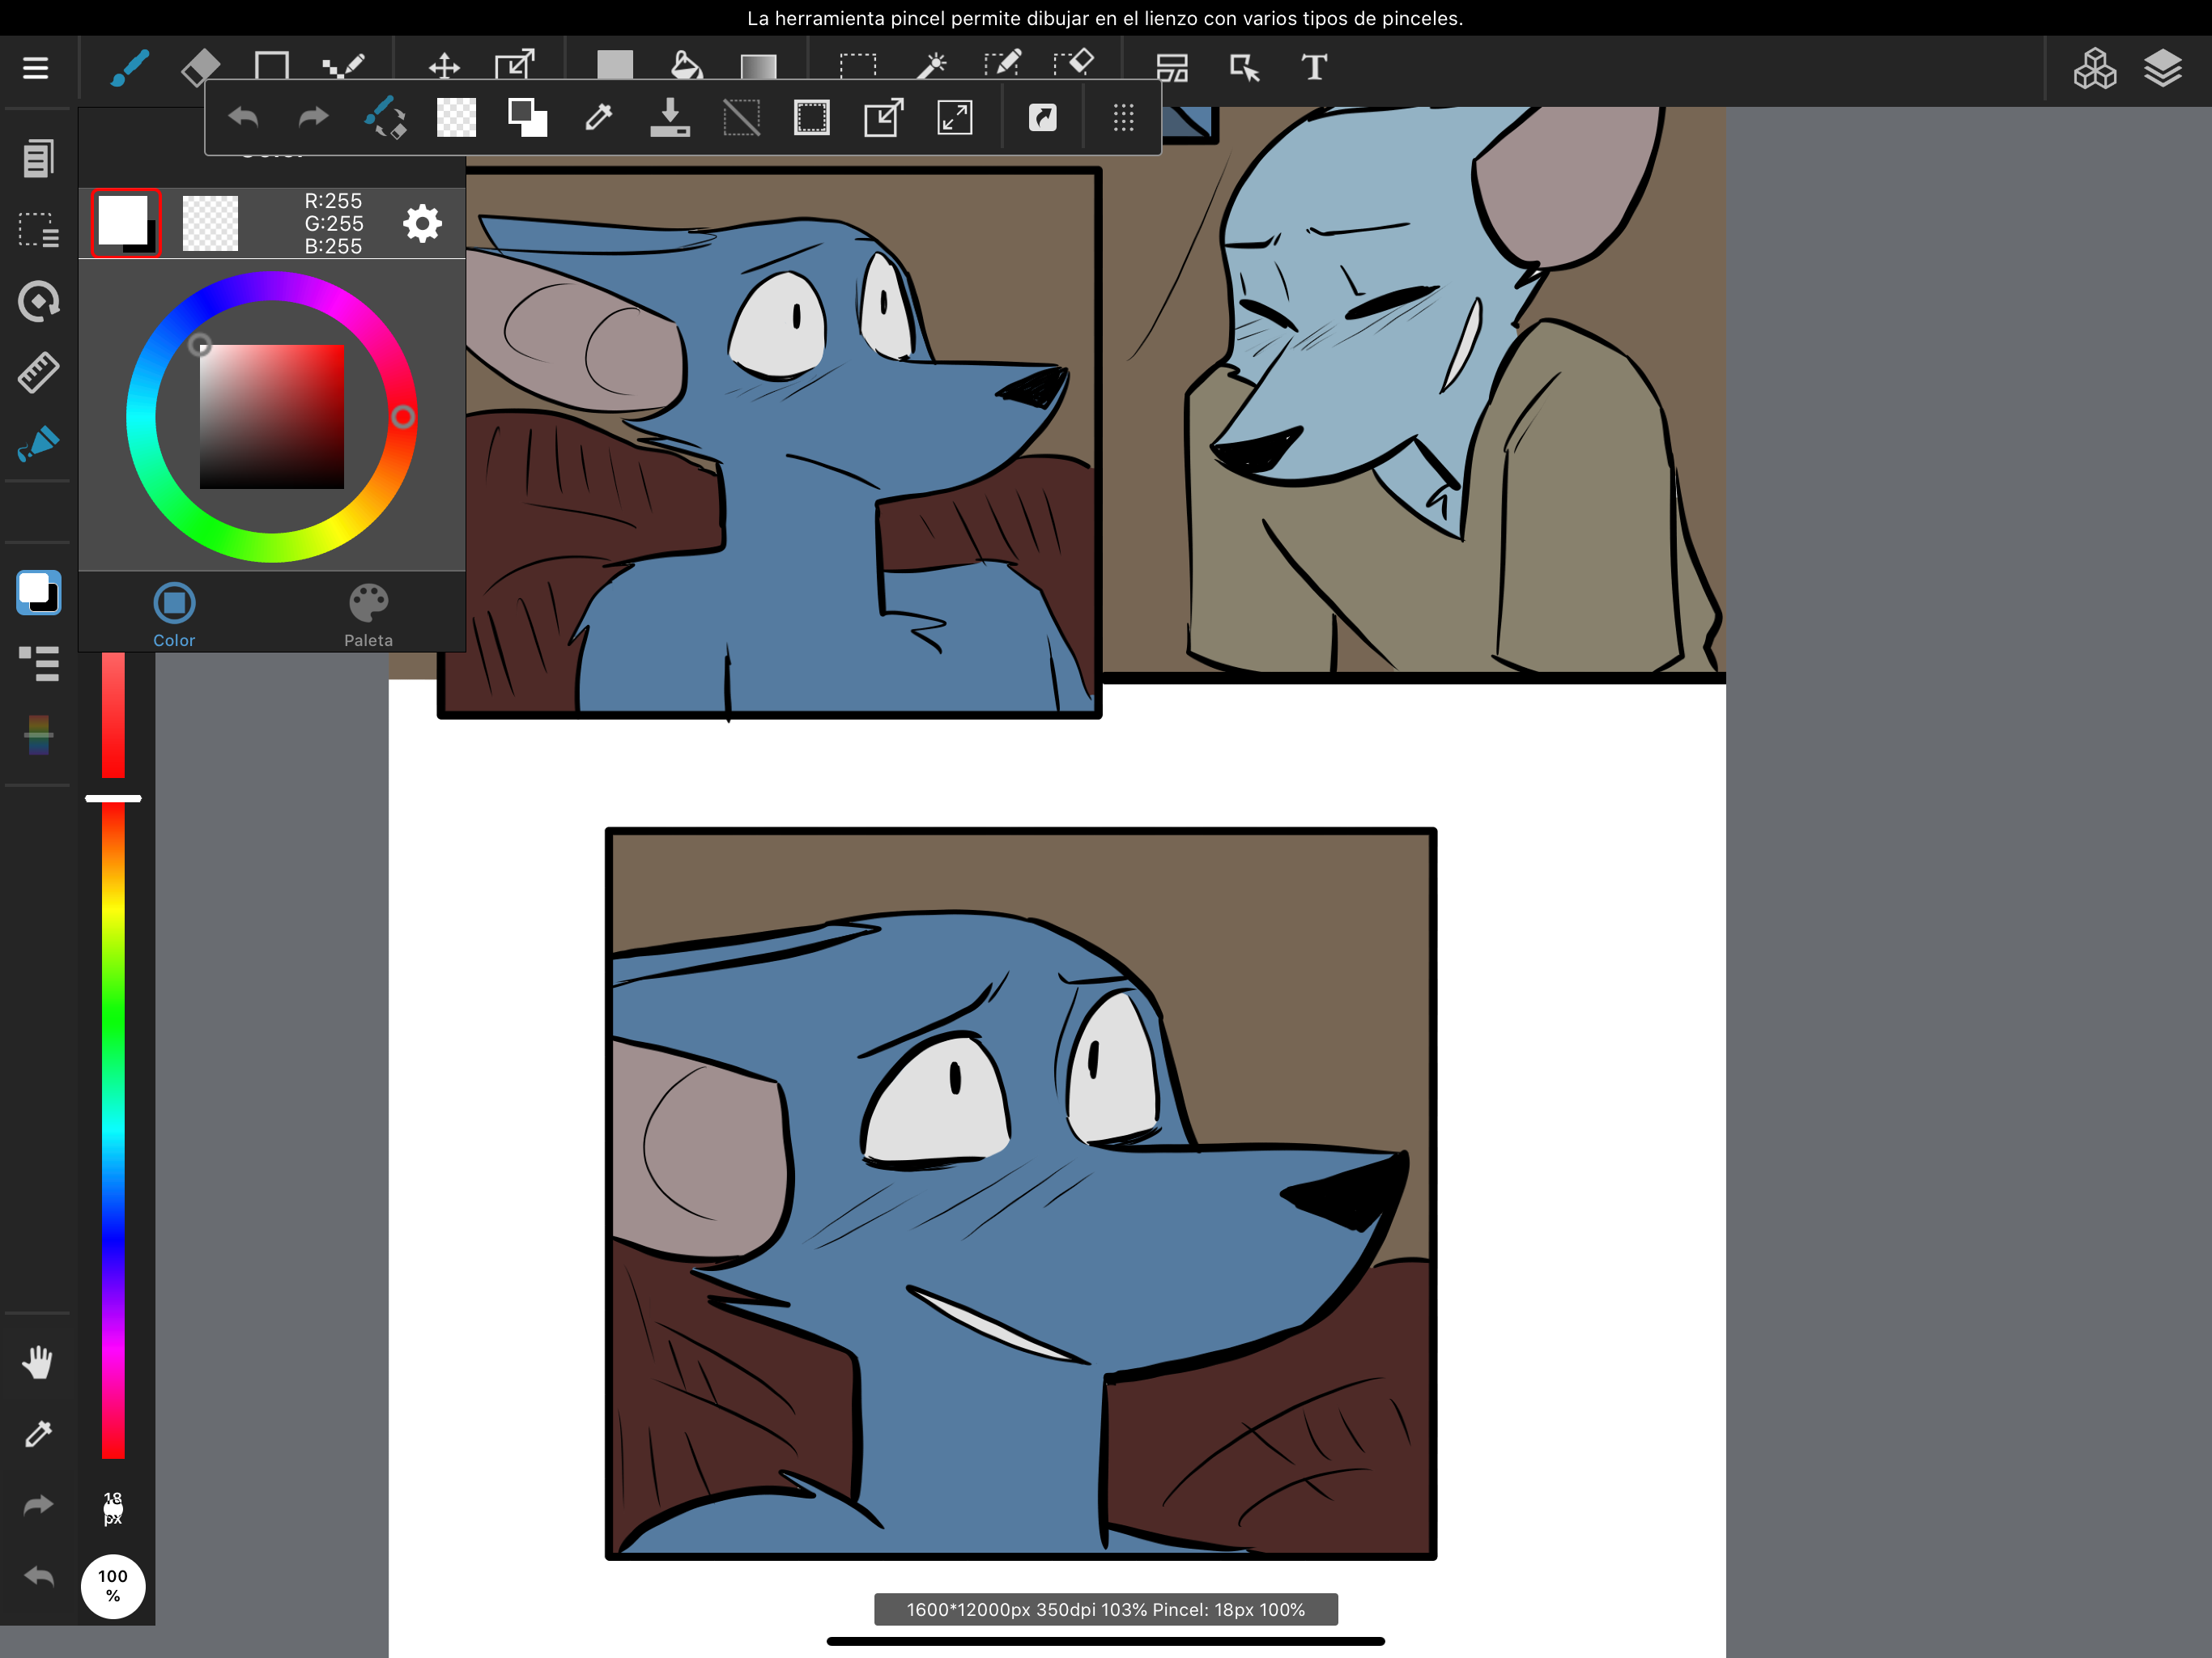Switch to the Paleta tab

click(368, 615)
